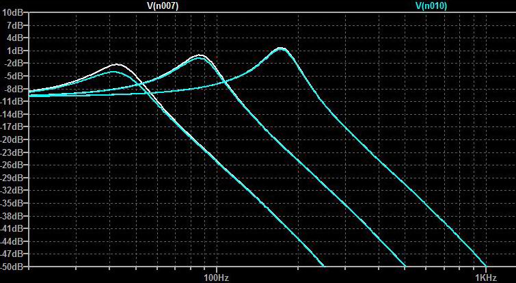Click the -23dB axis label
This screenshot has width=516, height=283.
click(12, 152)
